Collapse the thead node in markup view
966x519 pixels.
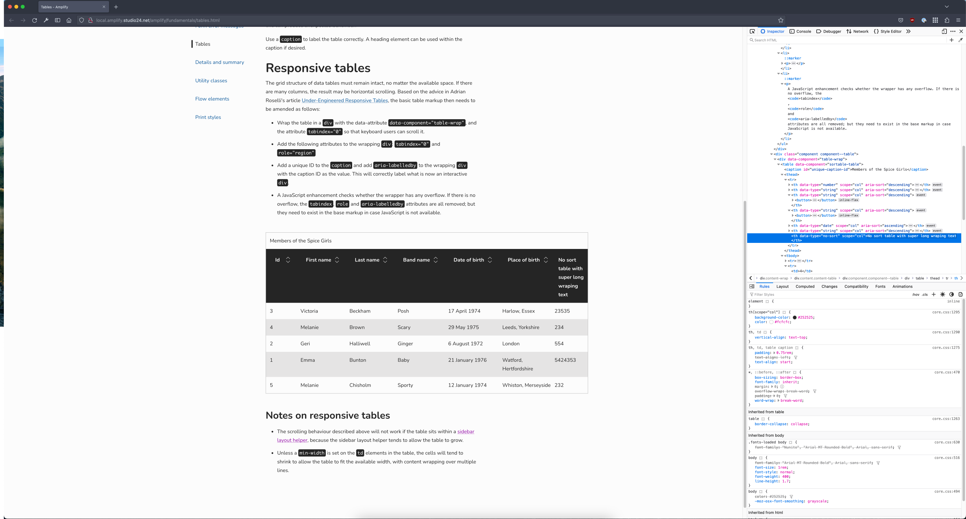[x=782, y=174]
